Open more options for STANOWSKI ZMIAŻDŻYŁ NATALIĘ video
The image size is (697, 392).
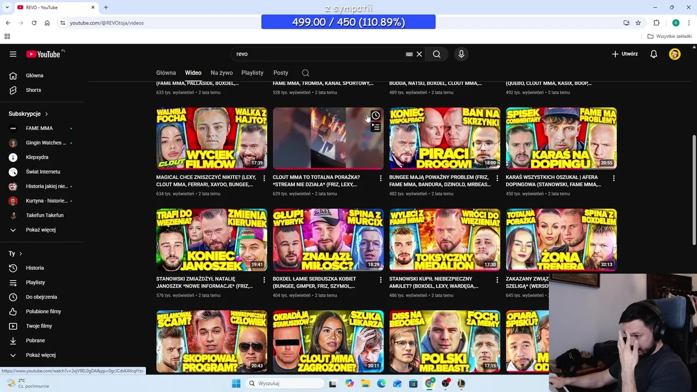click(264, 280)
